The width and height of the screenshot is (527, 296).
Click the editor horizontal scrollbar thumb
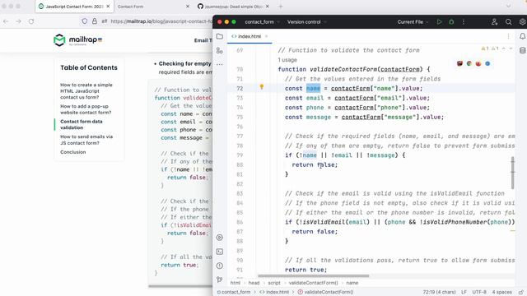pyautogui.click(x=313, y=276)
